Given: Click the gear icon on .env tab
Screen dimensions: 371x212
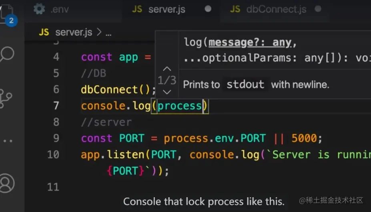Looking at the screenshot, I should [x=39, y=9].
